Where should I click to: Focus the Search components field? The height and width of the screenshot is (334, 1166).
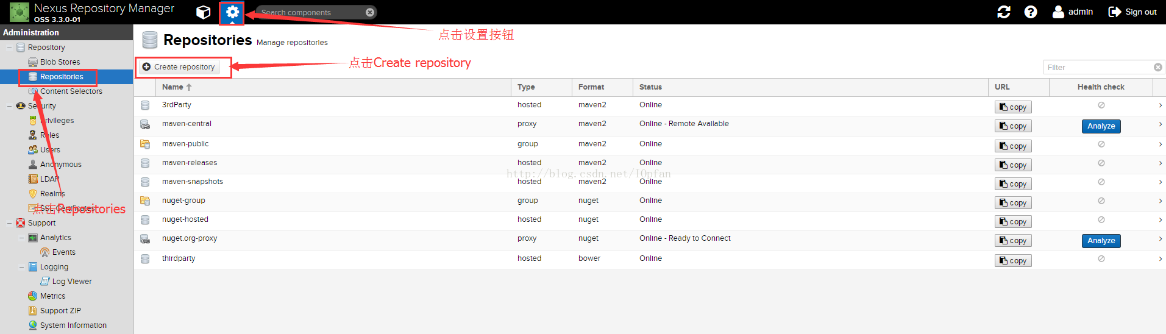coord(311,12)
